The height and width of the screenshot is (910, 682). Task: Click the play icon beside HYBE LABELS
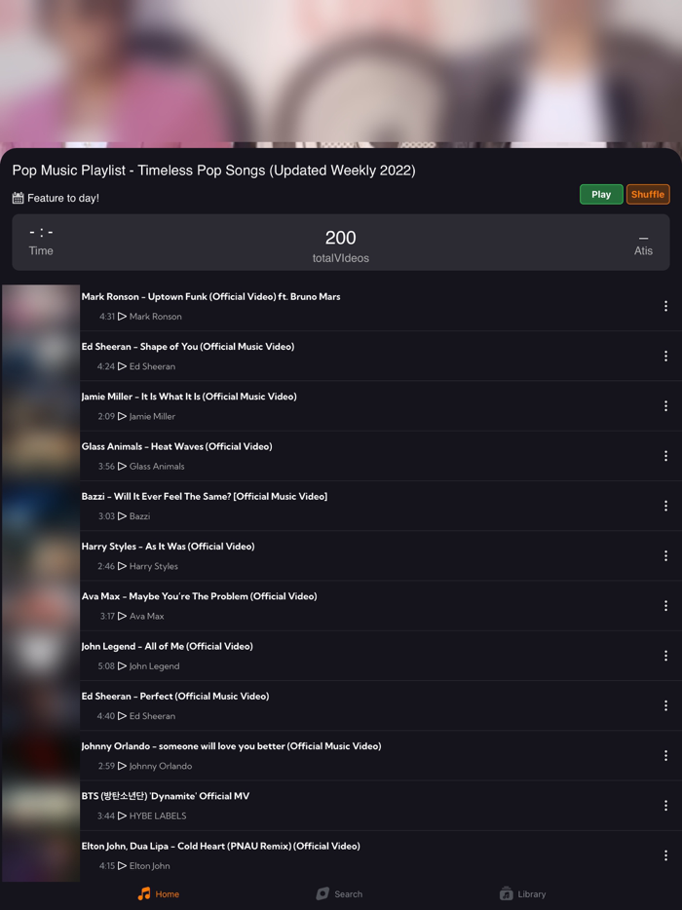click(121, 816)
